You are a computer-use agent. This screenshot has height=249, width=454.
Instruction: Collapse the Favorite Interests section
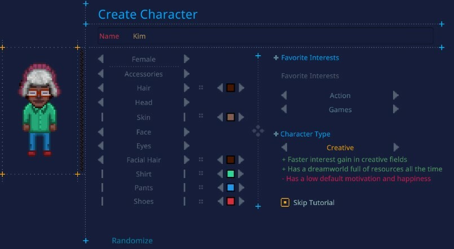(x=276, y=58)
